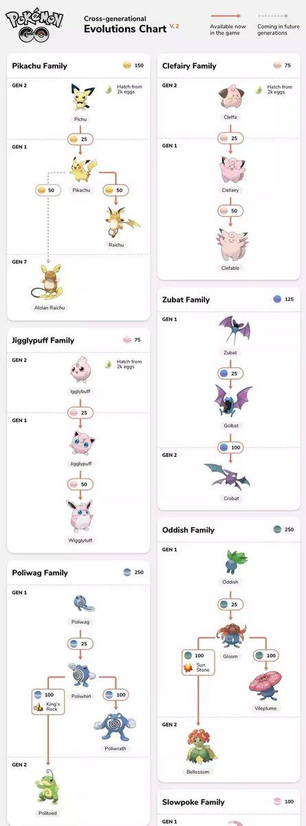Viewport: 306px width, 826px height.
Task: Click the 25 candy badge below Poliwag
Action: click(x=80, y=644)
